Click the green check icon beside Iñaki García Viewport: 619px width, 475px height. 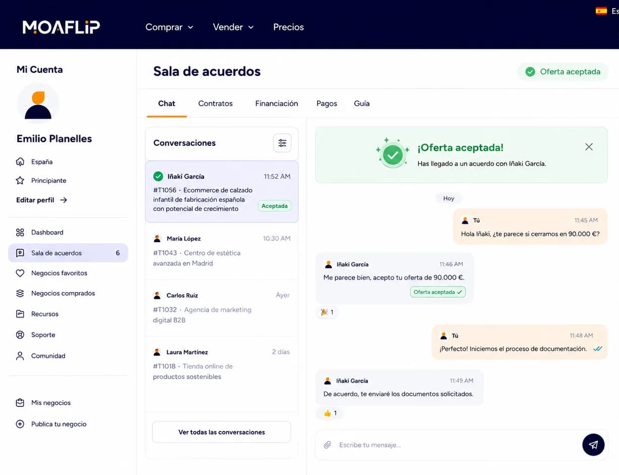tap(158, 176)
